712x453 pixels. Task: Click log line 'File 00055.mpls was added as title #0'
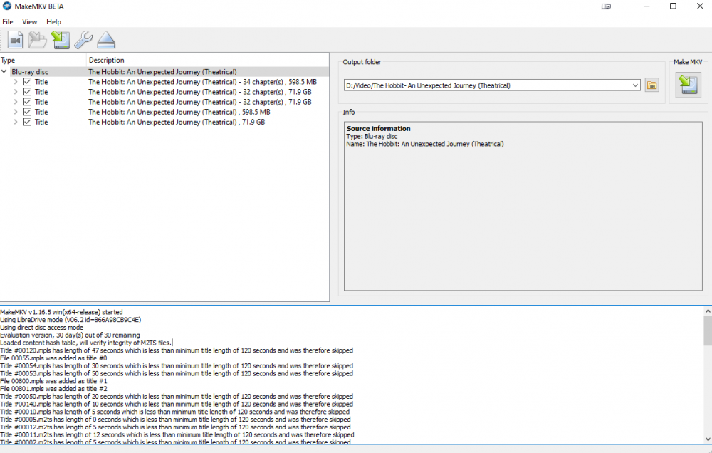53,358
